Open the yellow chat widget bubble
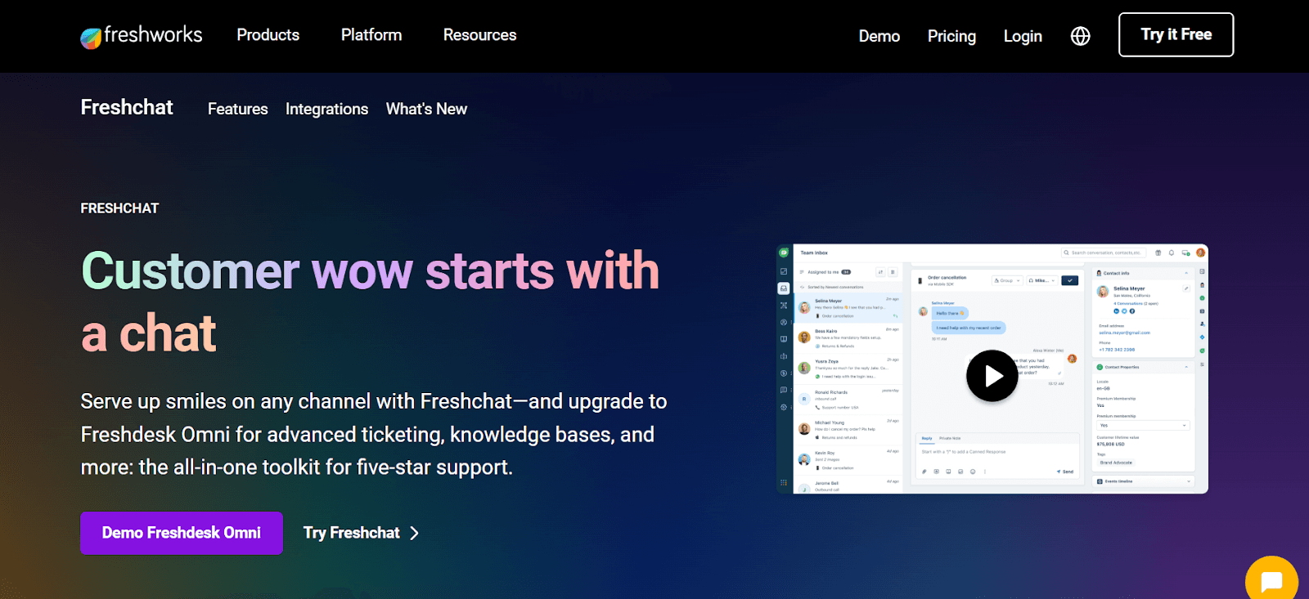This screenshot has width=1309, height=599. point(1271,581)
